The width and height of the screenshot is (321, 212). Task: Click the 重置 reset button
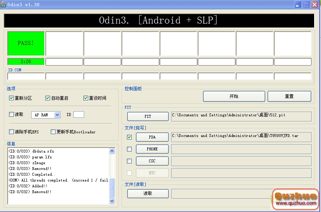[x=289, y=96]
